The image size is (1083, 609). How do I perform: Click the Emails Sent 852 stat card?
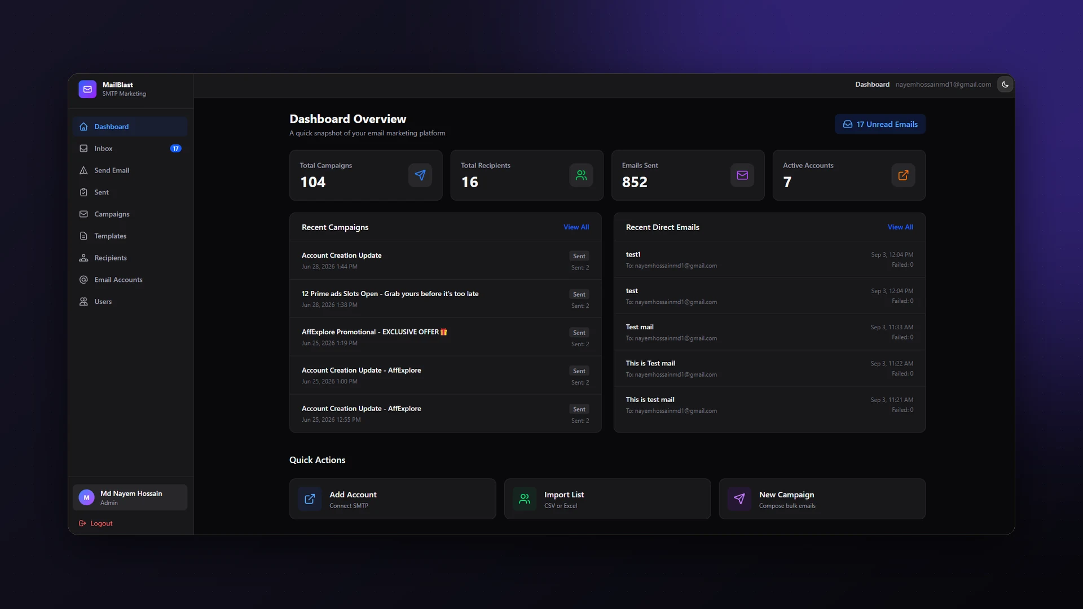tap(688, 175)
